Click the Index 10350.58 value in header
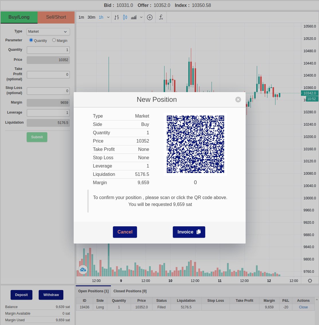This screenshot has width=319, height=325. coord(201,5)
